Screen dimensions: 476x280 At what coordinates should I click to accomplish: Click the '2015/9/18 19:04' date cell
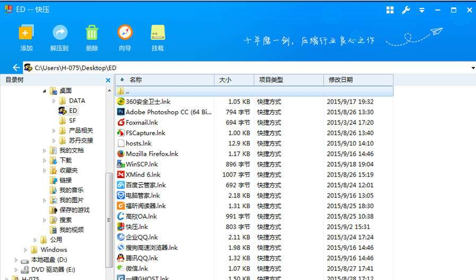tap(350, 165)
